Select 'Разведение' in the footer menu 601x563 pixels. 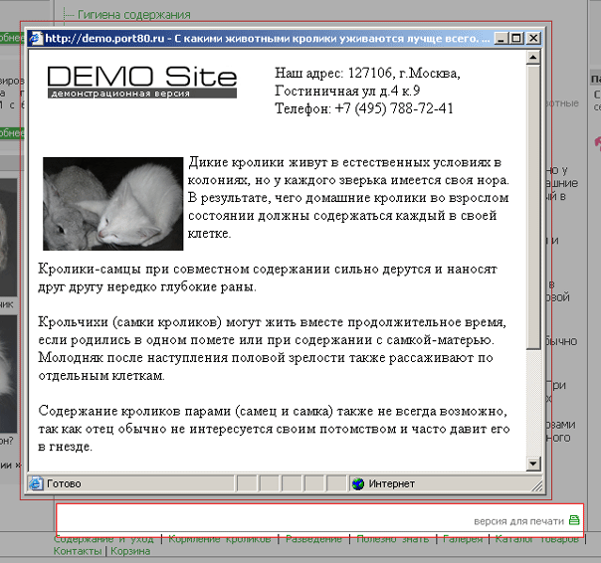click(313, 540)
